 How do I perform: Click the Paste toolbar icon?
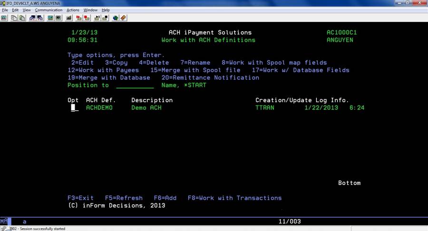pyautogui.click(x=21, y=18)
